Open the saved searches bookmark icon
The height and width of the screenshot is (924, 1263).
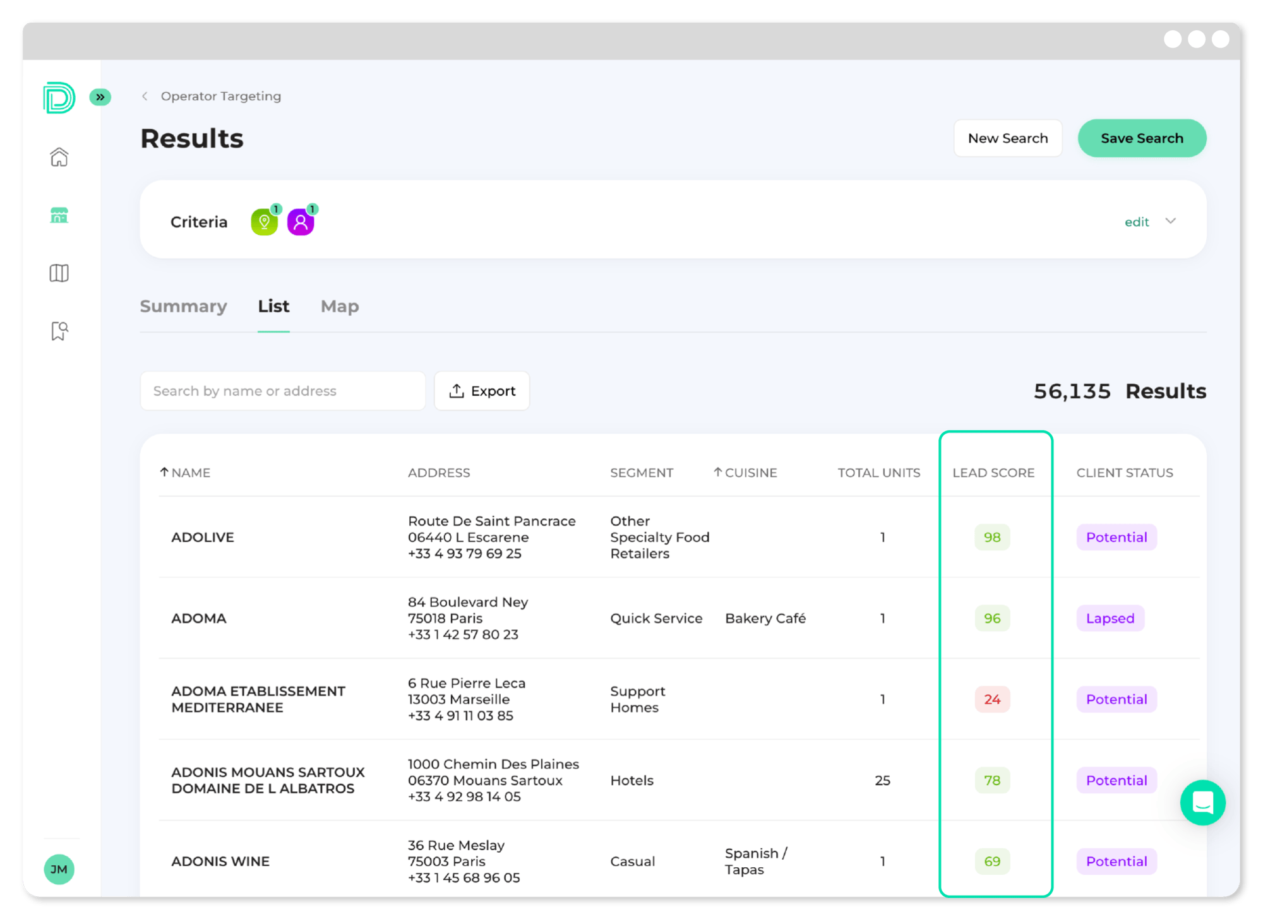click(x=59, y=331)
